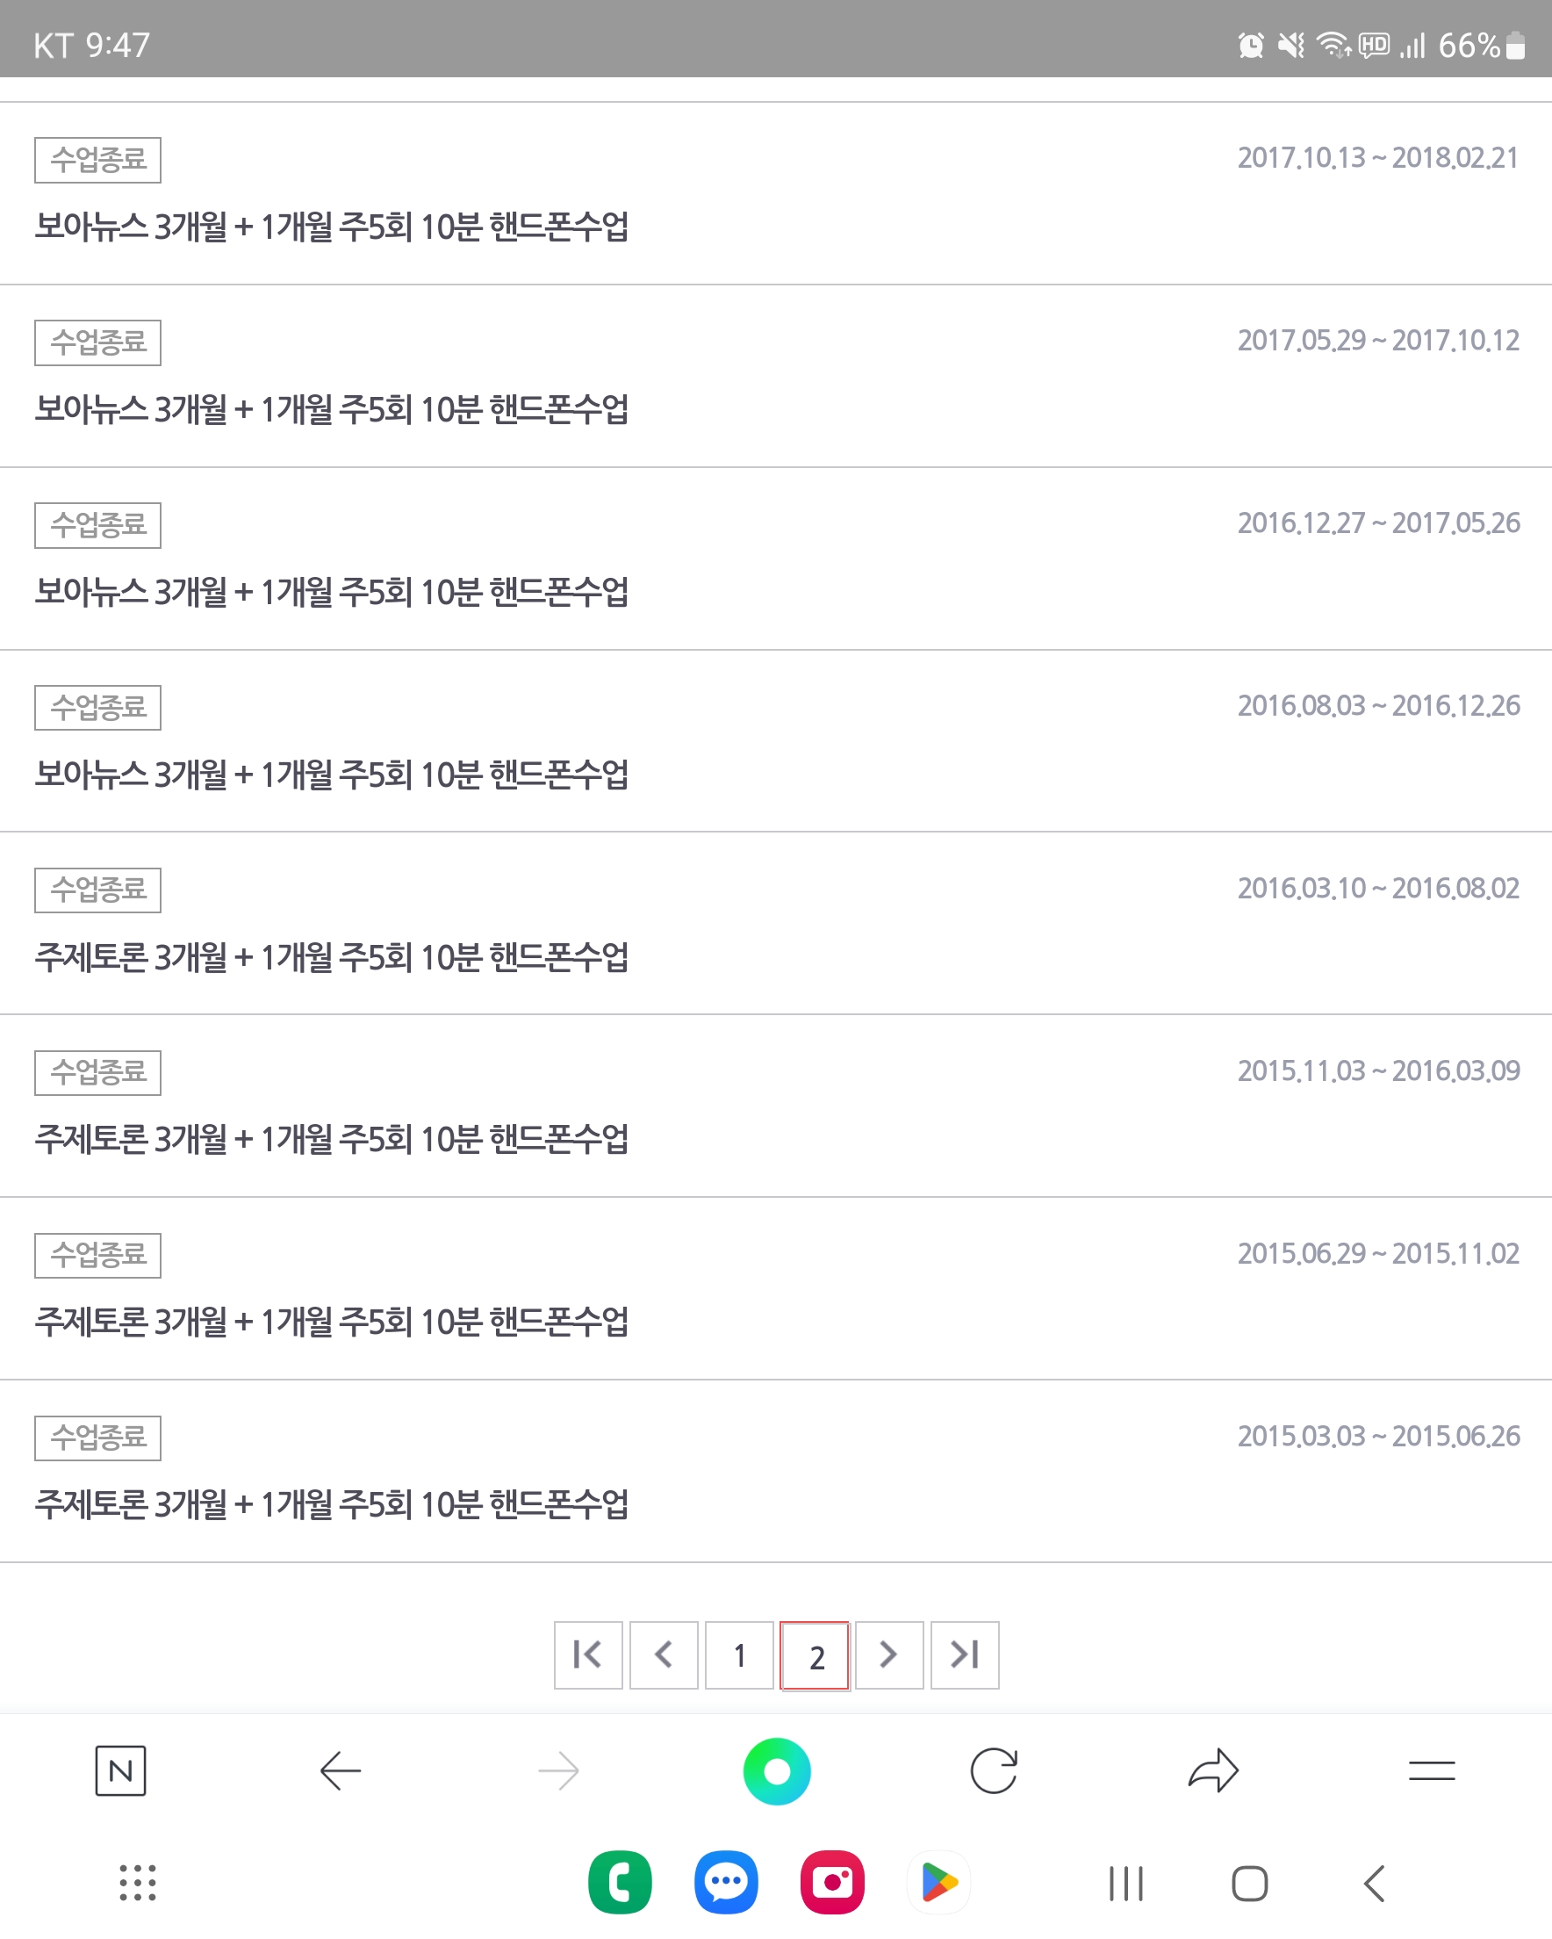
Task: Go to next page arrow in pagination
Action: 889,1654
